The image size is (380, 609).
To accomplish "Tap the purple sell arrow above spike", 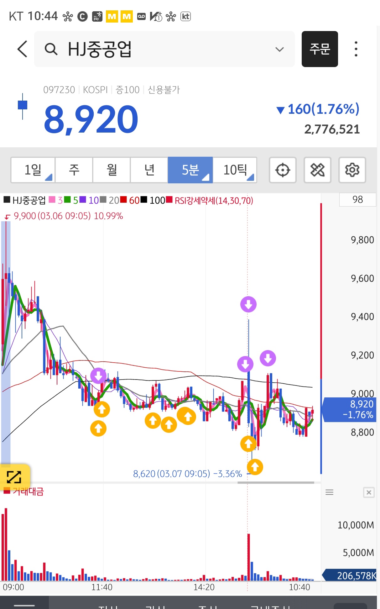I will (x=248, y=304).
